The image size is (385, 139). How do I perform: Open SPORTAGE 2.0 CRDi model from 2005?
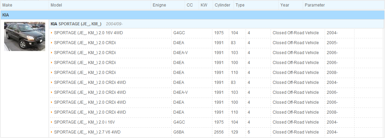click(85, 43)
